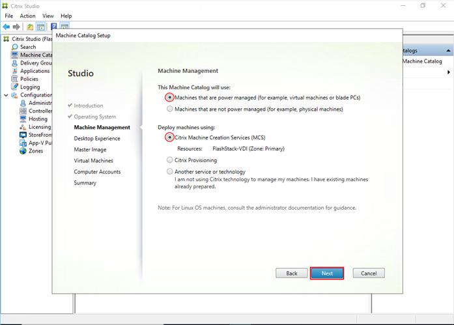Viewport: 454px width, 325px height.
Task: Click the Administrators node icon
Action: click(23, 103)
